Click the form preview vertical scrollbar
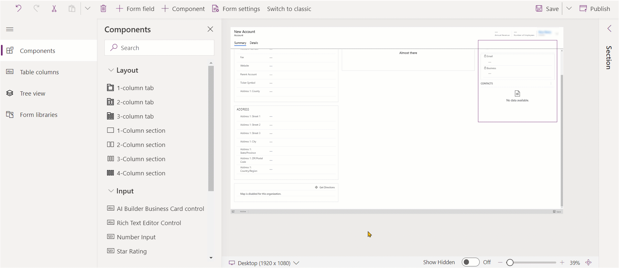The image size is (619, 268). (562, 140)
